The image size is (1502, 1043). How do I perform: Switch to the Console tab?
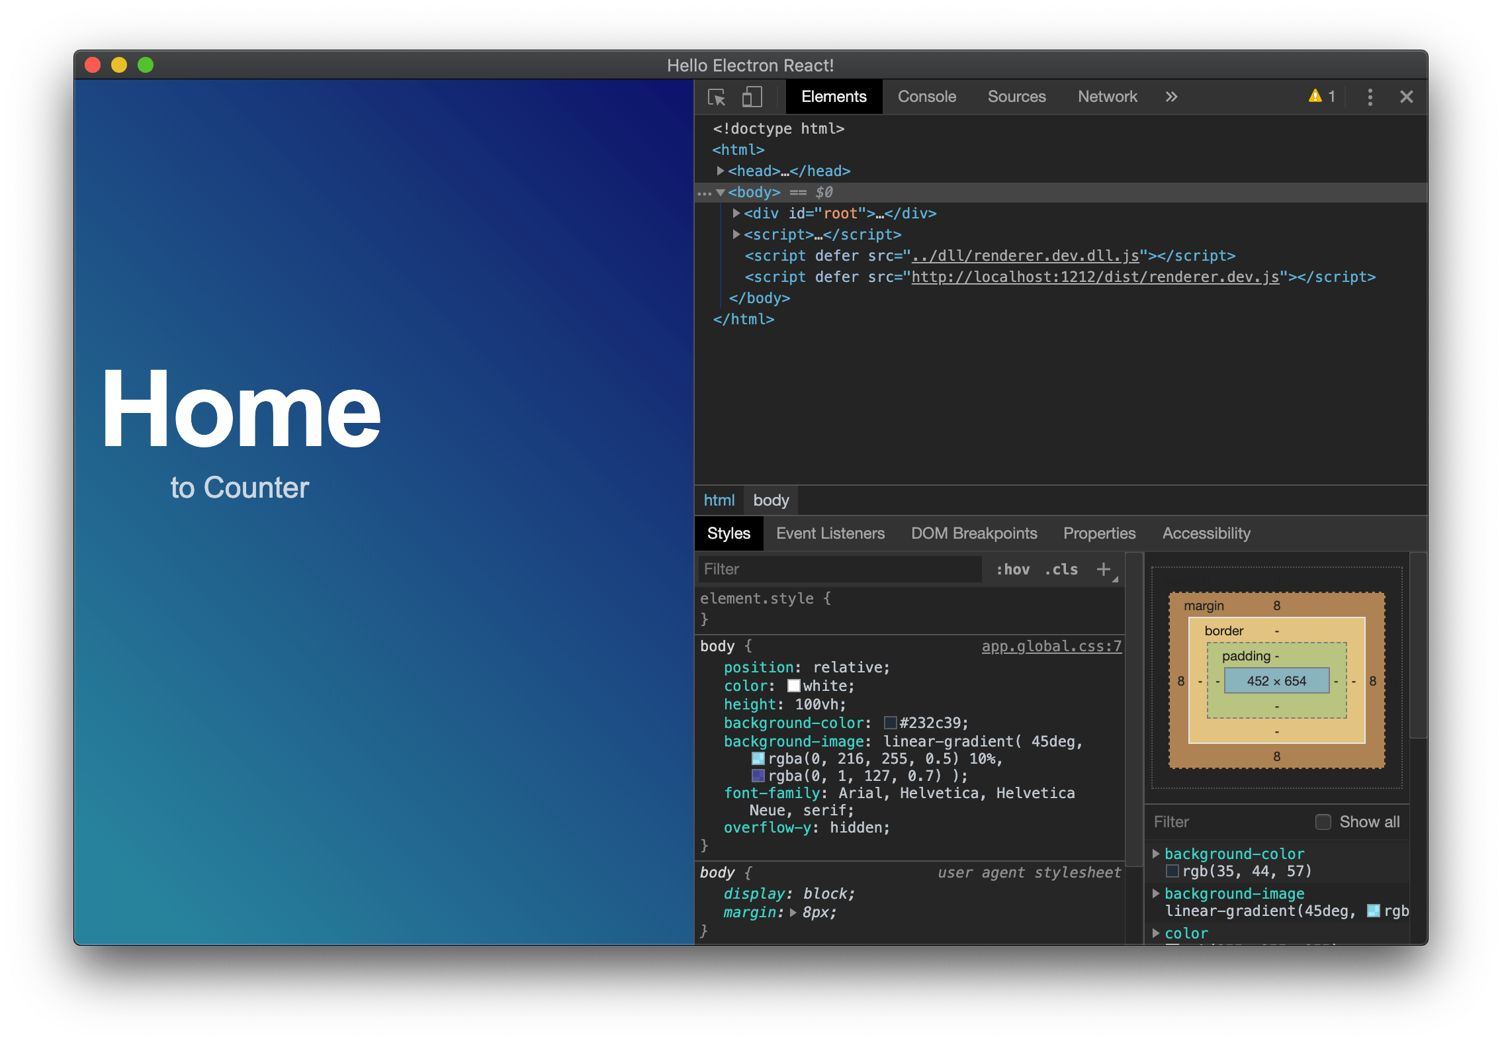[x=926, y=97]
